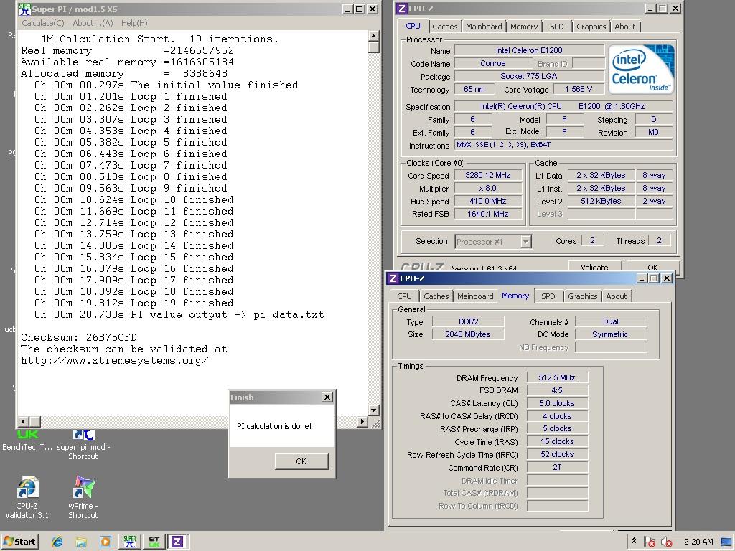Select the CPU tab in the front CPU-Z window
This screenshot has height=551, width=735.
[404, 296]
